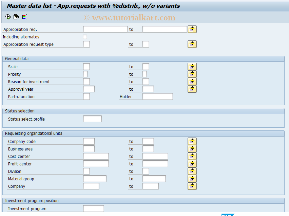Viewport: 289px width, 216px height.
Task: Open multiple selection for Appropriation request type
Action: click(192, 44)
